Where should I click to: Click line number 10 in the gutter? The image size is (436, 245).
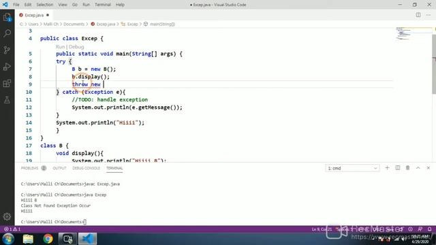pyautogui.click(x=29, y=92)
